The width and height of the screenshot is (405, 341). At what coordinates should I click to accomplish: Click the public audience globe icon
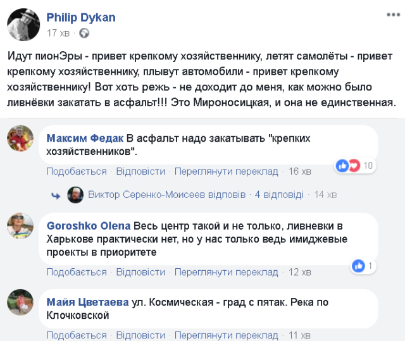(x=85, y=33)
